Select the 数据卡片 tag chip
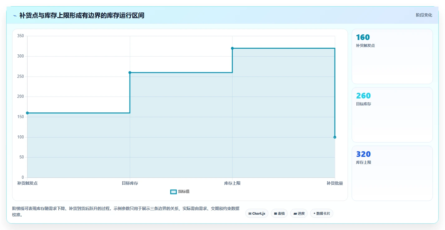 click(322, 213)
